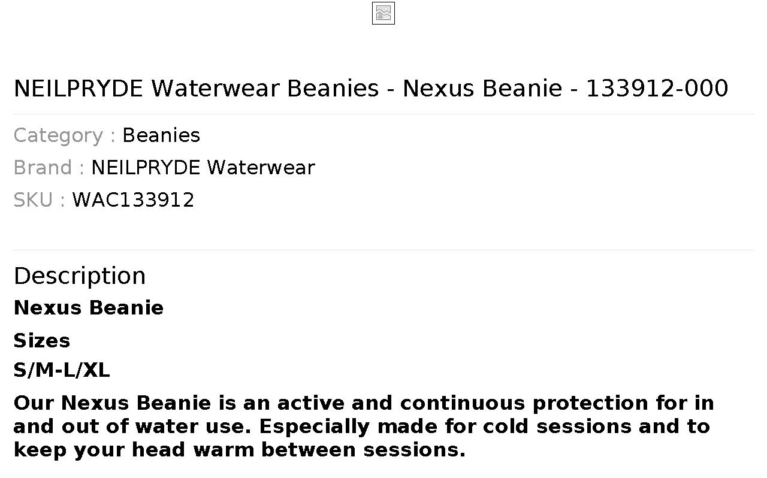The width and height of the screenshot is (767, 478).
Task: Click 'Nexus Beanie' in the page title
Action: tap(482, 89)
